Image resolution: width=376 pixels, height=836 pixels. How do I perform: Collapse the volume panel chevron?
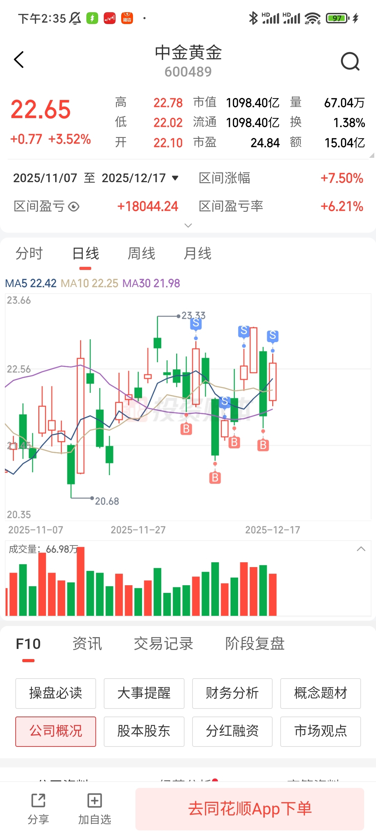pos(361,549)
